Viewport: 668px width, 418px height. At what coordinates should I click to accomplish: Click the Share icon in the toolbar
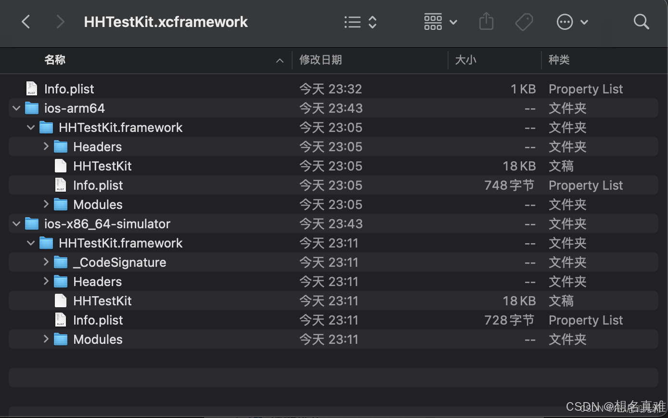486,22
